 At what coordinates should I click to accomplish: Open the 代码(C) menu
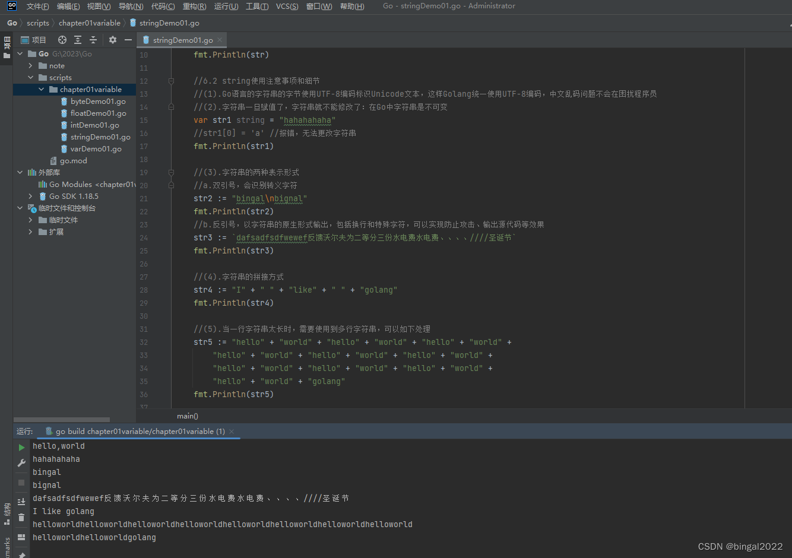(x=163, y=6)
